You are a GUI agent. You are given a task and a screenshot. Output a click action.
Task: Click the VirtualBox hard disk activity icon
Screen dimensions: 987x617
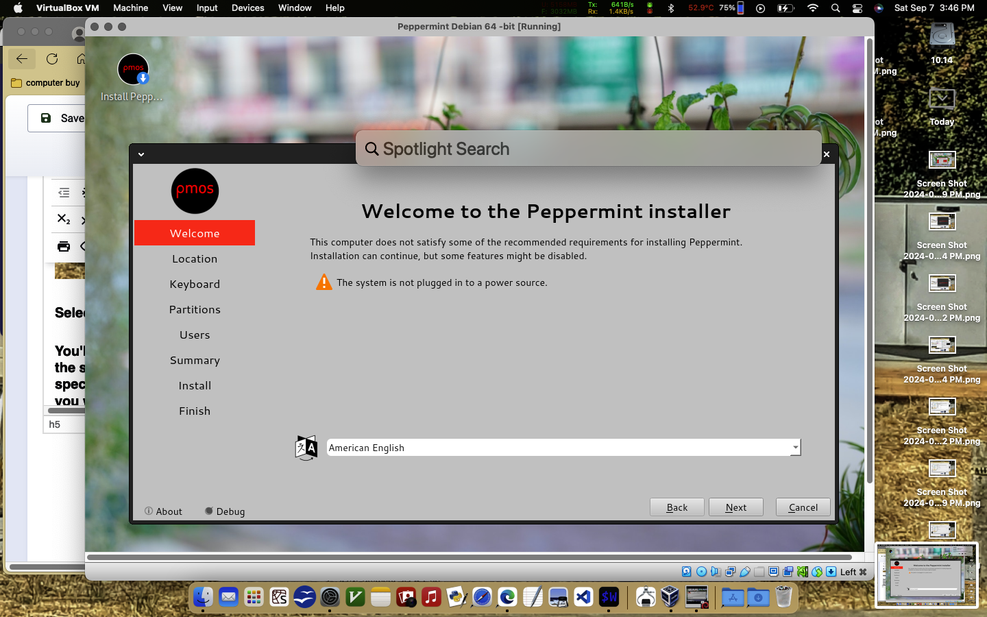686,572
